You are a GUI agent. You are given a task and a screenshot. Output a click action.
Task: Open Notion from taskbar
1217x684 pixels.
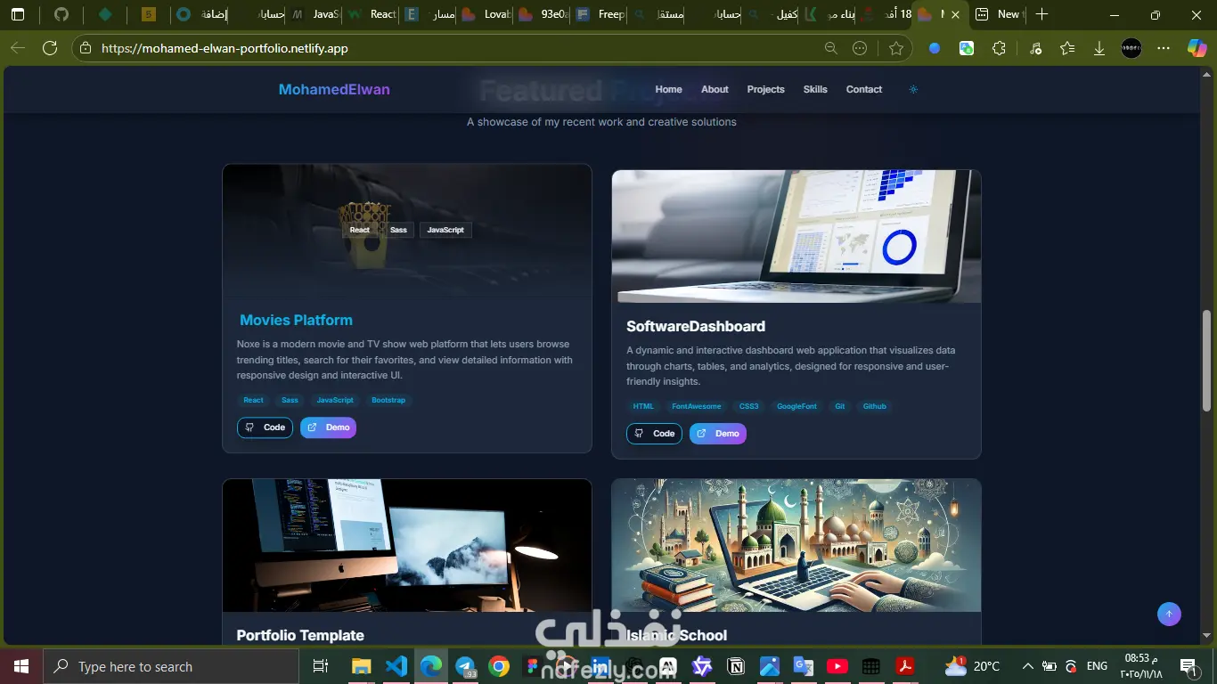tap(736, 666)
